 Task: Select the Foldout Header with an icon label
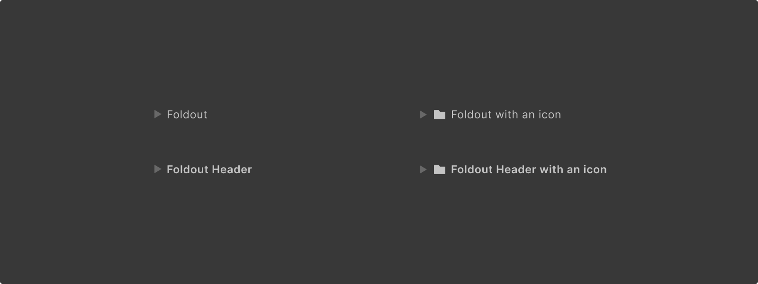528,169
